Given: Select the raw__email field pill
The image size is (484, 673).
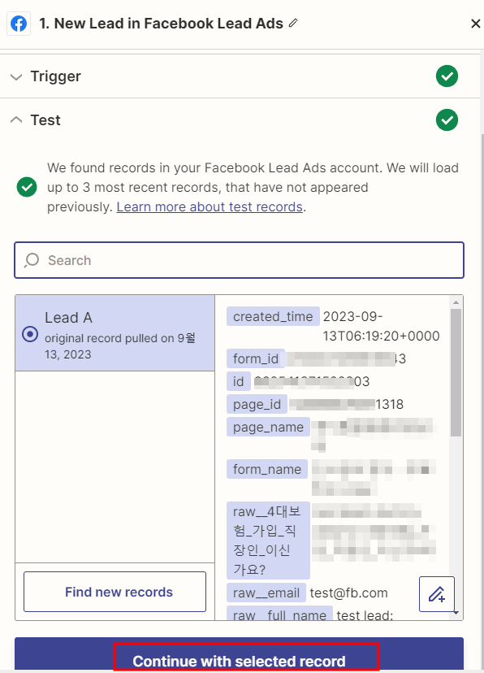Looking at the screenshot, I should 266,593.
